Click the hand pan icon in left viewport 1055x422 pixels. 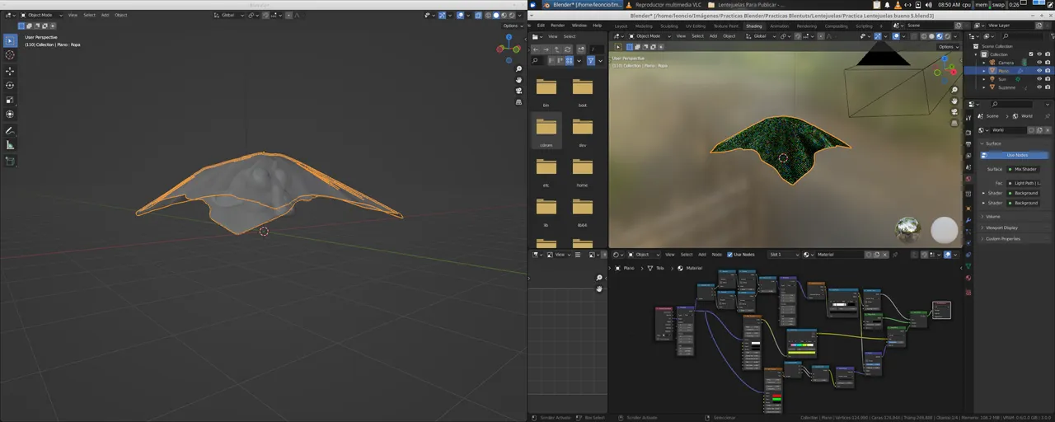click(518, 80)
